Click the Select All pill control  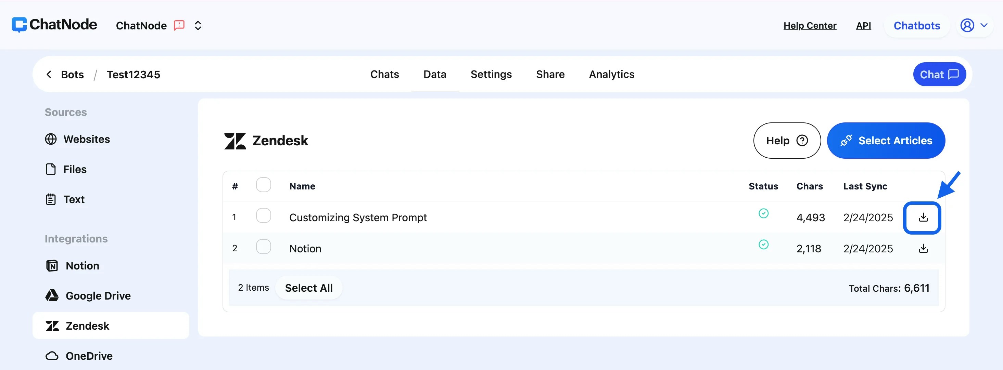click(309, 288)
